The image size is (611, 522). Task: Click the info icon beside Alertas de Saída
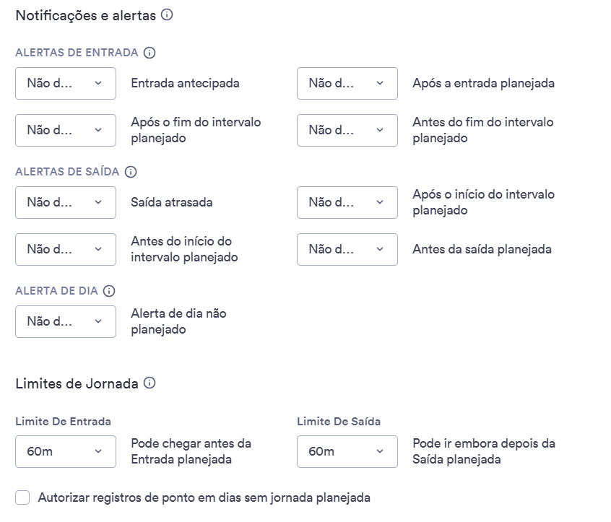(131, 172)
